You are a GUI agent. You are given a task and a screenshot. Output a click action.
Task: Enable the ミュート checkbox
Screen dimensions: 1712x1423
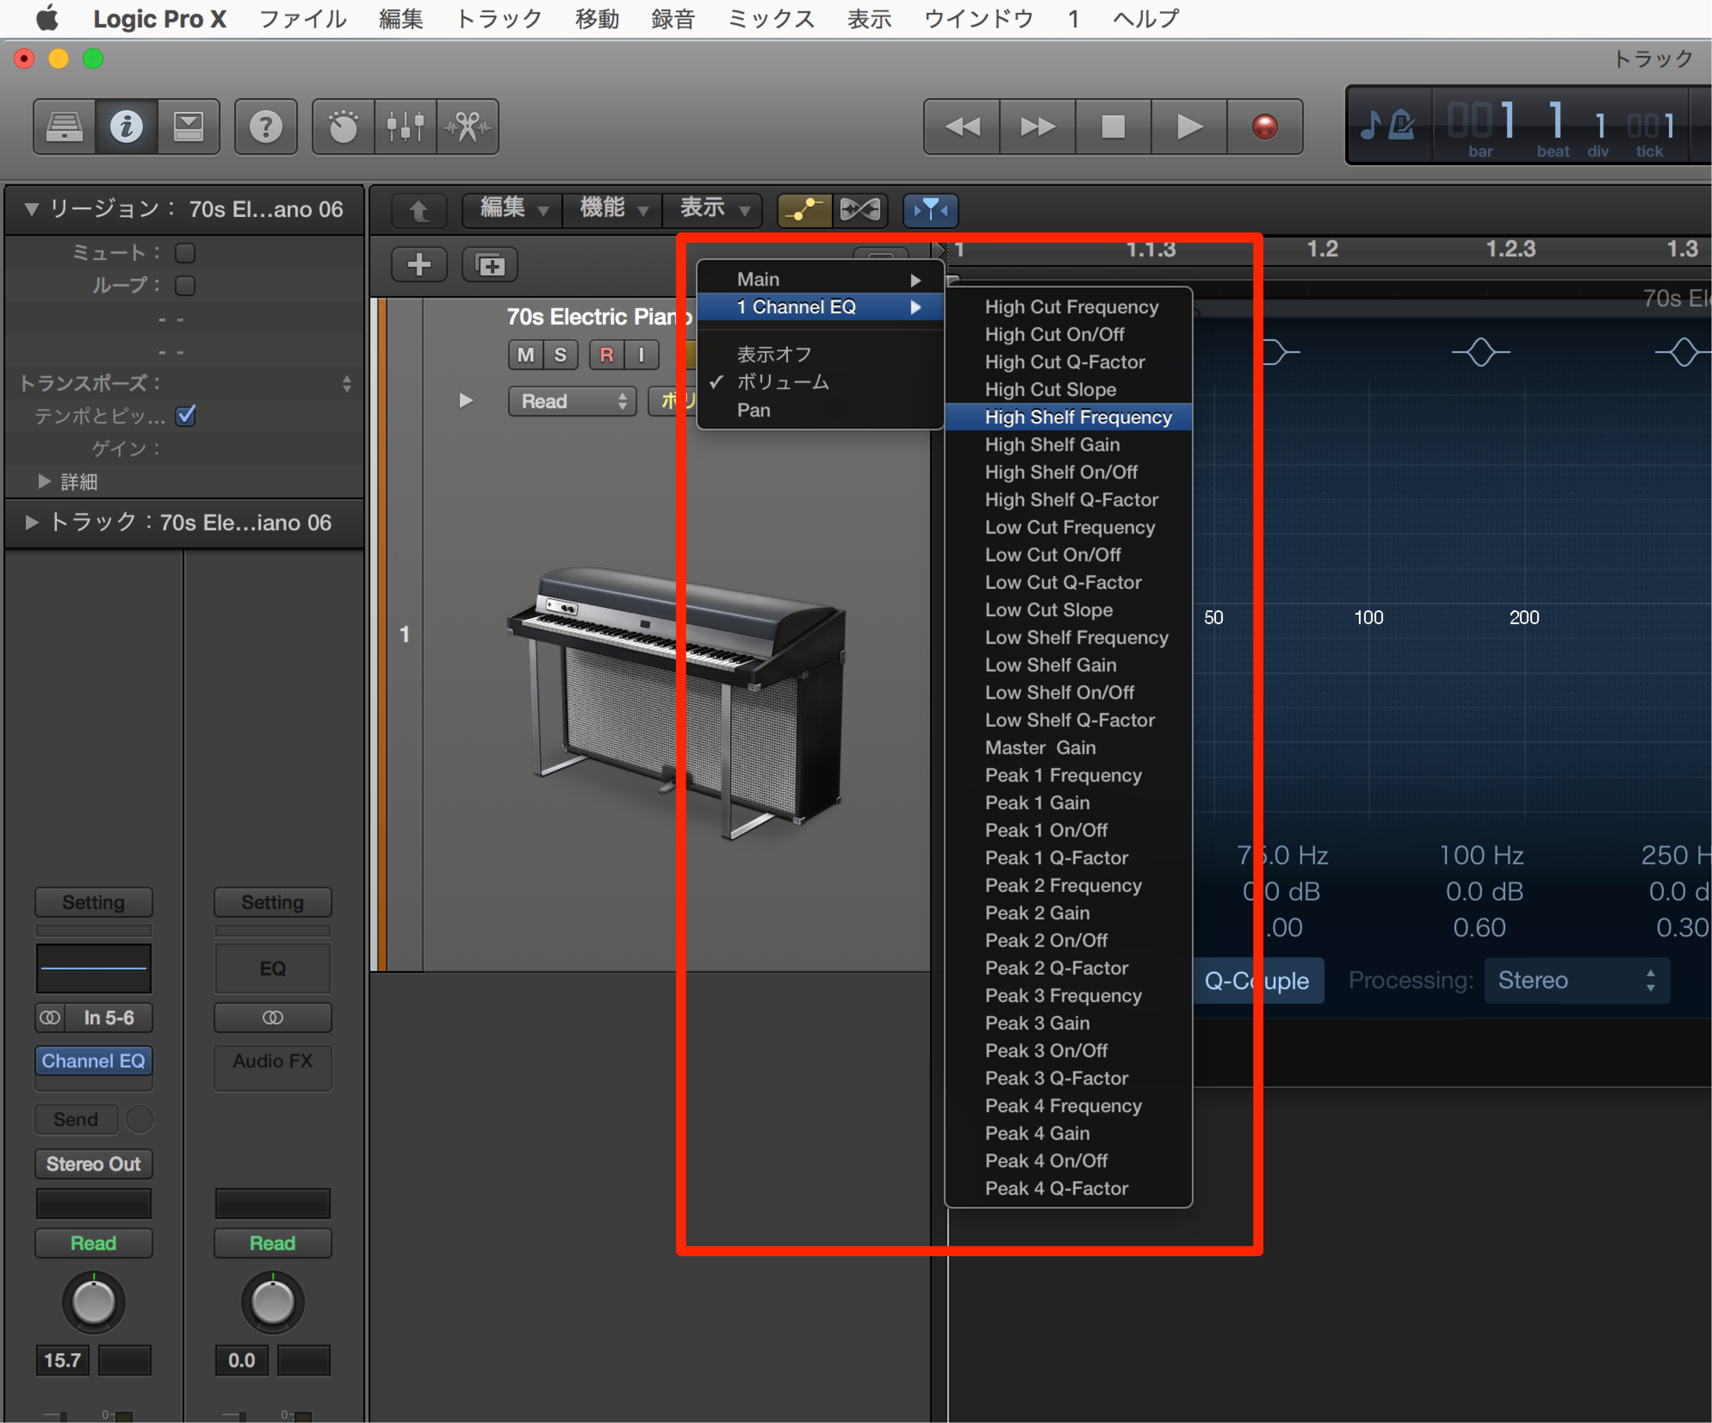pos(185,253)
